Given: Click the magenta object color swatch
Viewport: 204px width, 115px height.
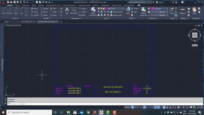Looking at the screenshot, I should [153, 9].
